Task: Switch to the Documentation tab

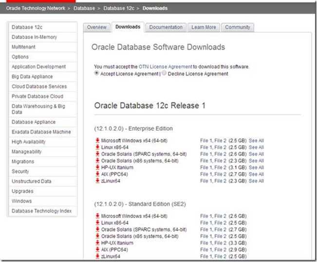Action: (166, 27)
